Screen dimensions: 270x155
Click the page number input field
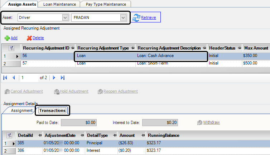pyautogui.click(x=29, y=78)
